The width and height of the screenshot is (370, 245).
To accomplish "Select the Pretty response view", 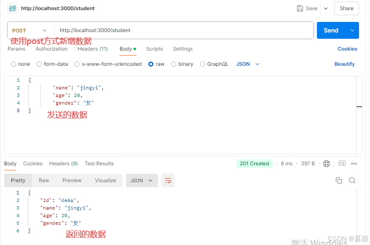I will [18, 180].
